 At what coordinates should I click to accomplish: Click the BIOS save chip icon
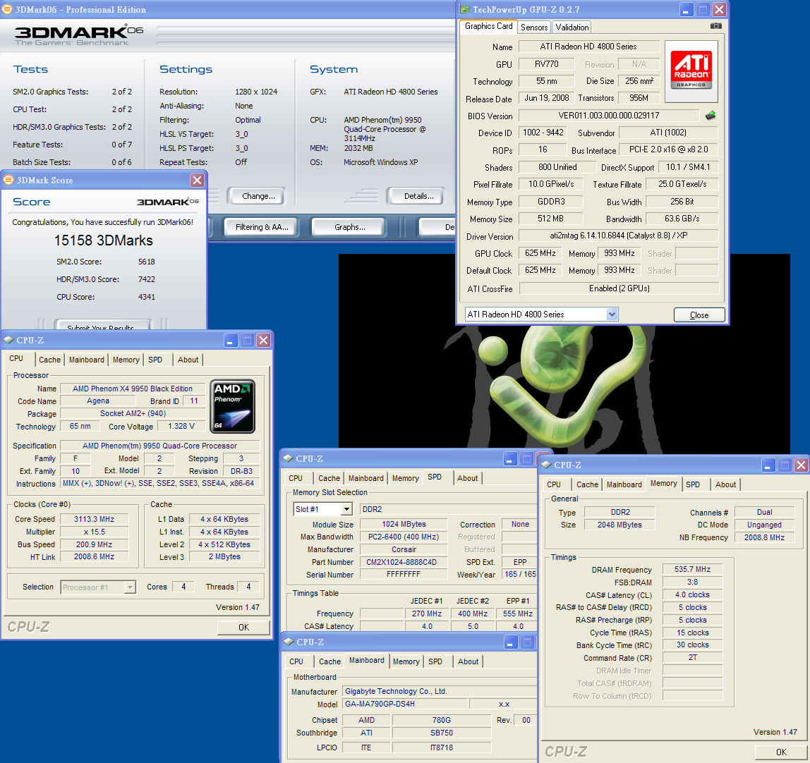tap(711, 116)
